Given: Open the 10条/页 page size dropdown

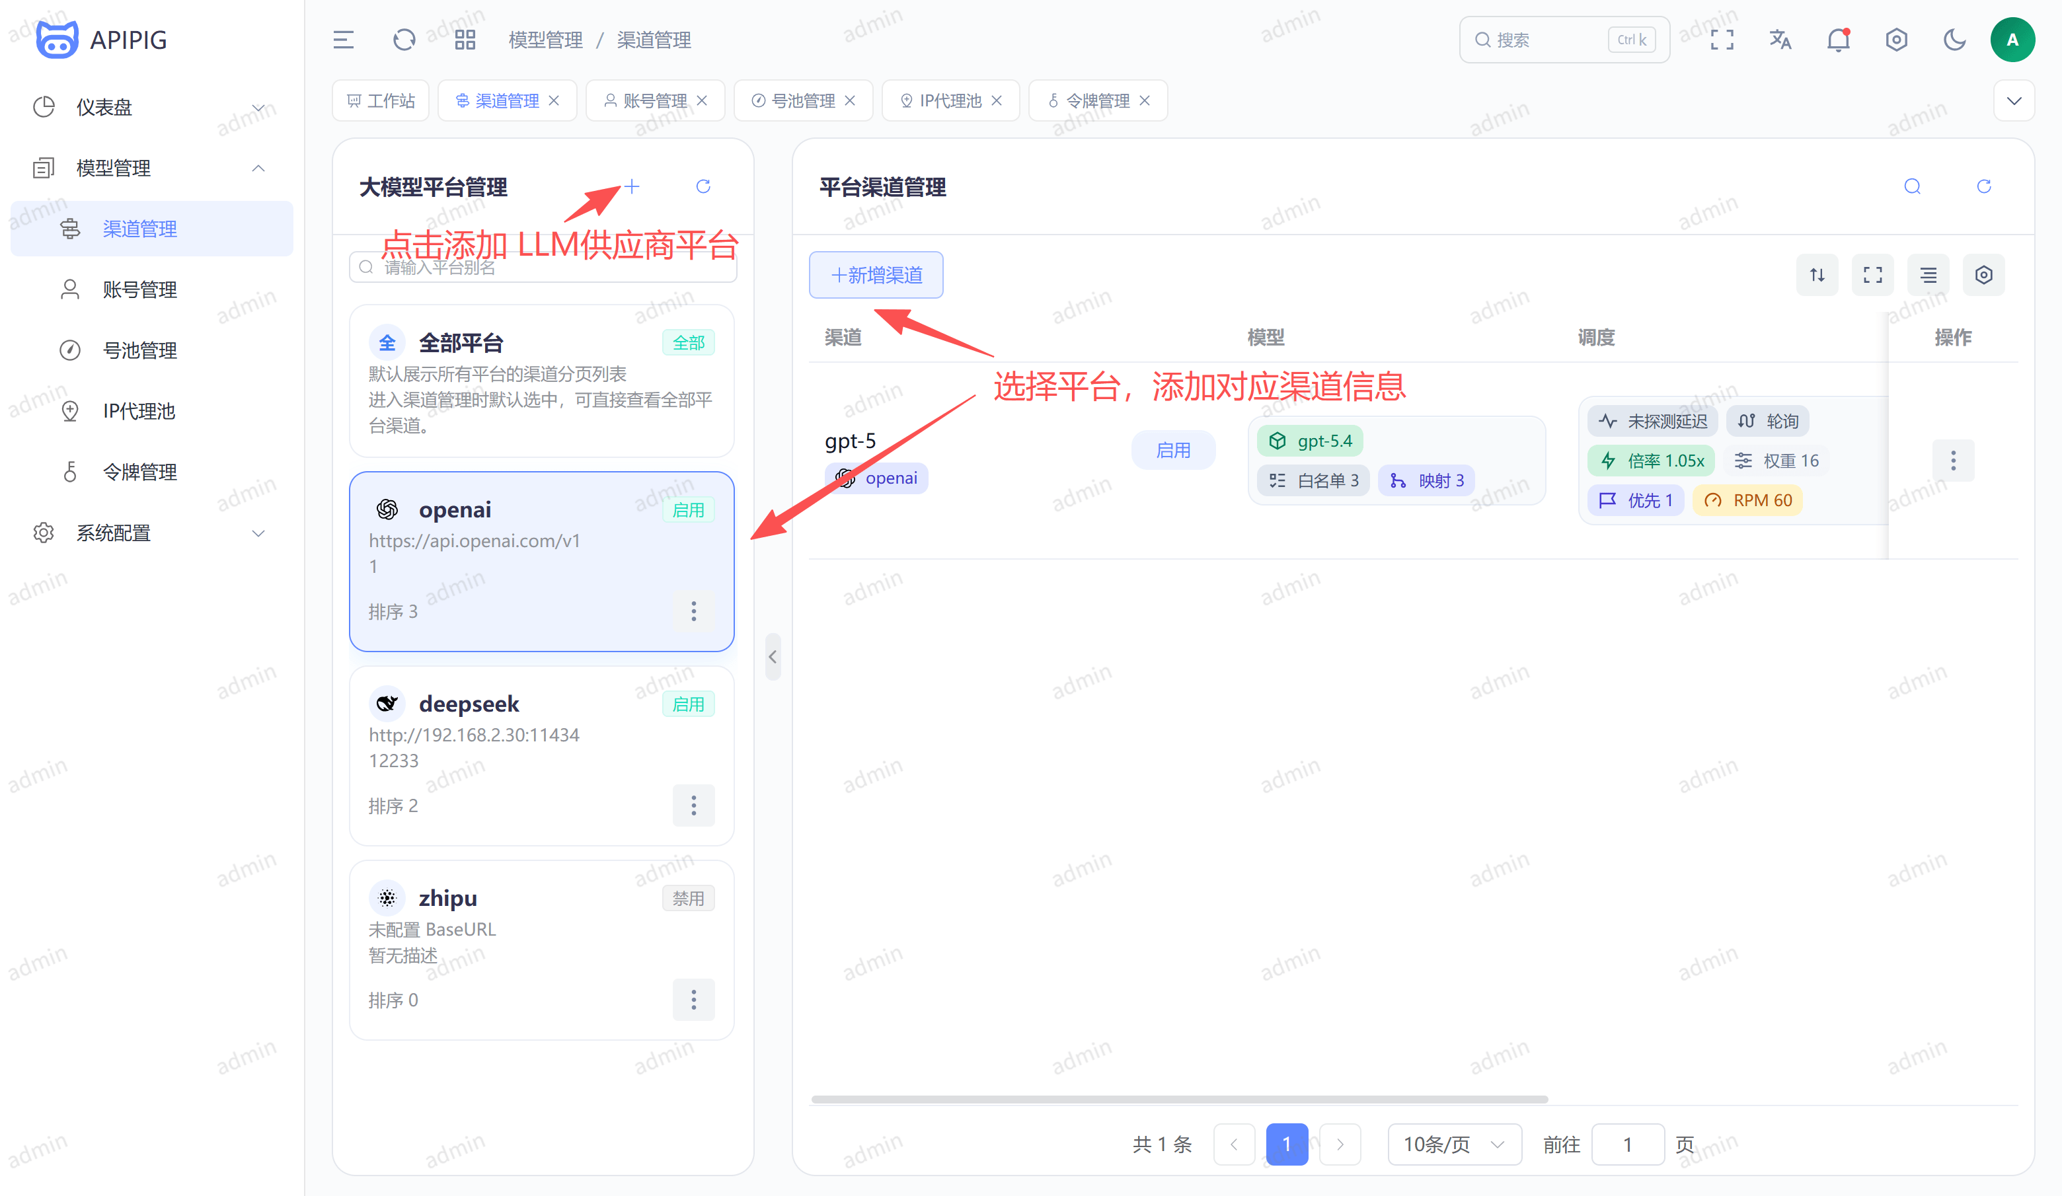Looking at the screenshot, I should pos(1454,1144).
